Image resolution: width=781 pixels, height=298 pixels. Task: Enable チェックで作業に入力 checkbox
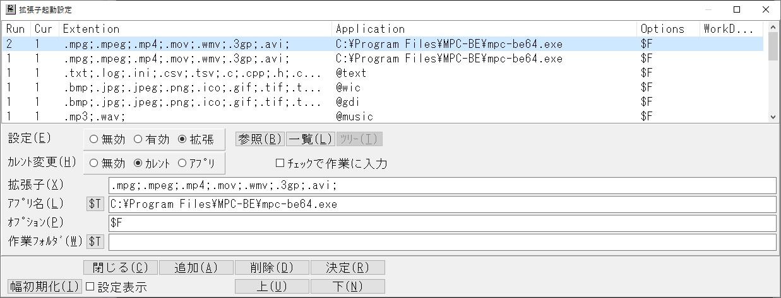click(280, 163)
